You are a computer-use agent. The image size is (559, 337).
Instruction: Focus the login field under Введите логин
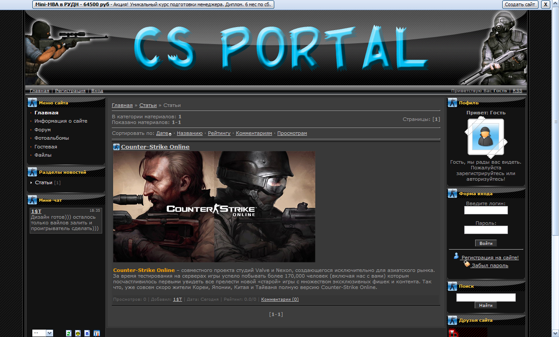[x=486, y=210]
